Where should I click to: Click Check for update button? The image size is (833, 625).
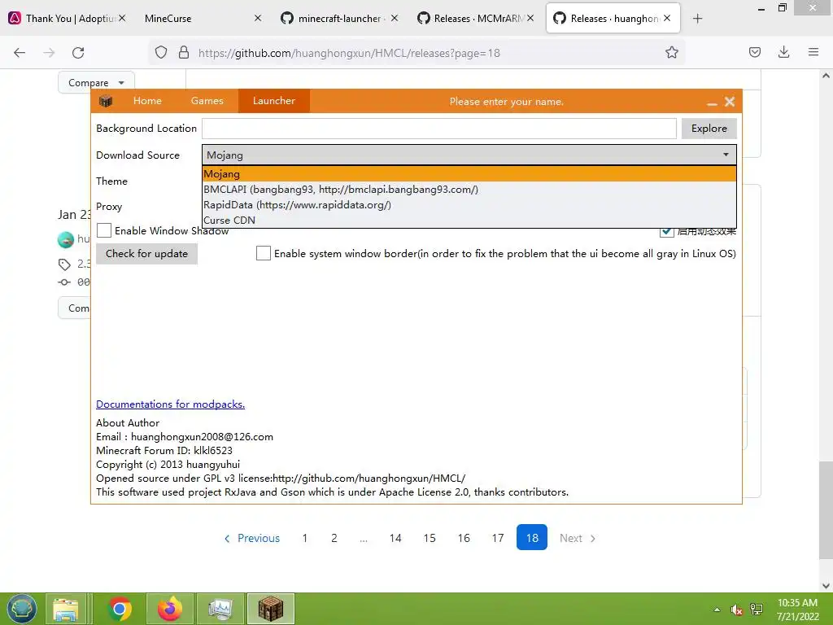(146, 254)
